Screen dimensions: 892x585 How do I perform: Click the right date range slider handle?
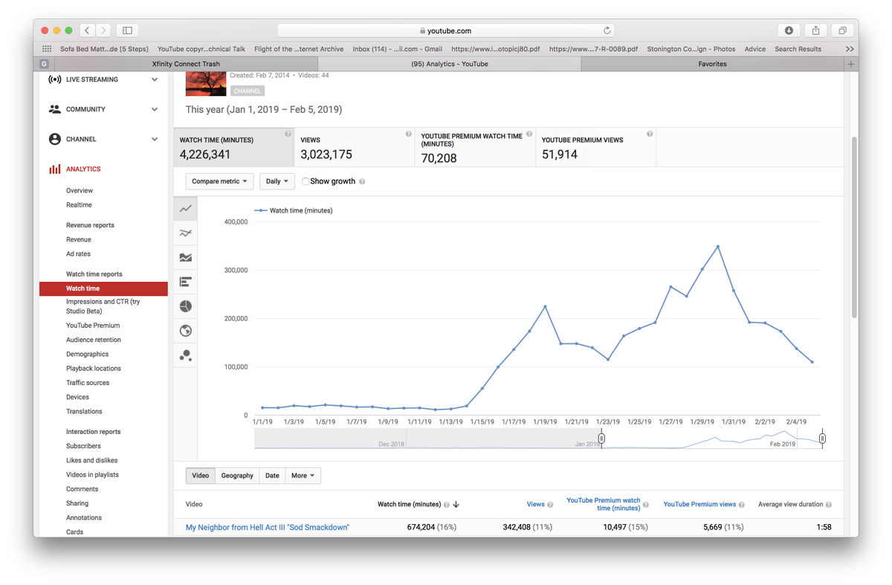click(822, 439)
